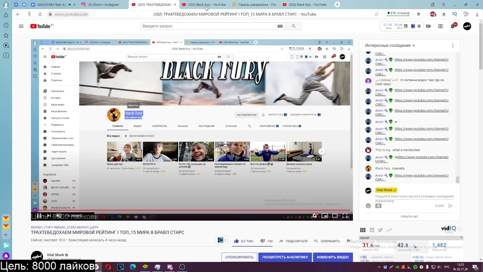Viewport: 483px width, 272px height.
Task: Seek on the red video progress bar
Action: tap(192, 210)
